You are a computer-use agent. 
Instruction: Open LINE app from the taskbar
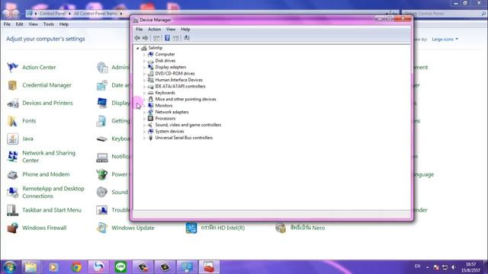coord(120,267)
